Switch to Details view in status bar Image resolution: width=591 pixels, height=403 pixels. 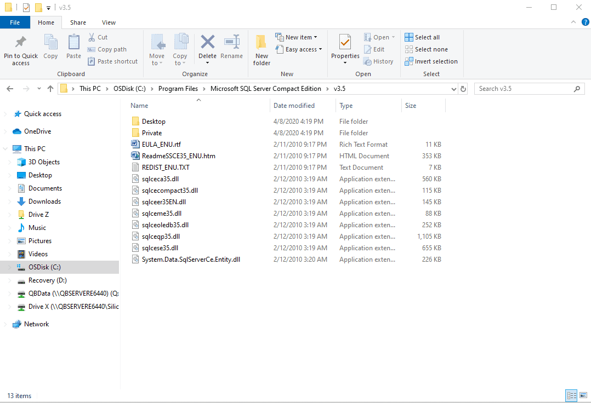pyautogui.click(x=571, y=395)
